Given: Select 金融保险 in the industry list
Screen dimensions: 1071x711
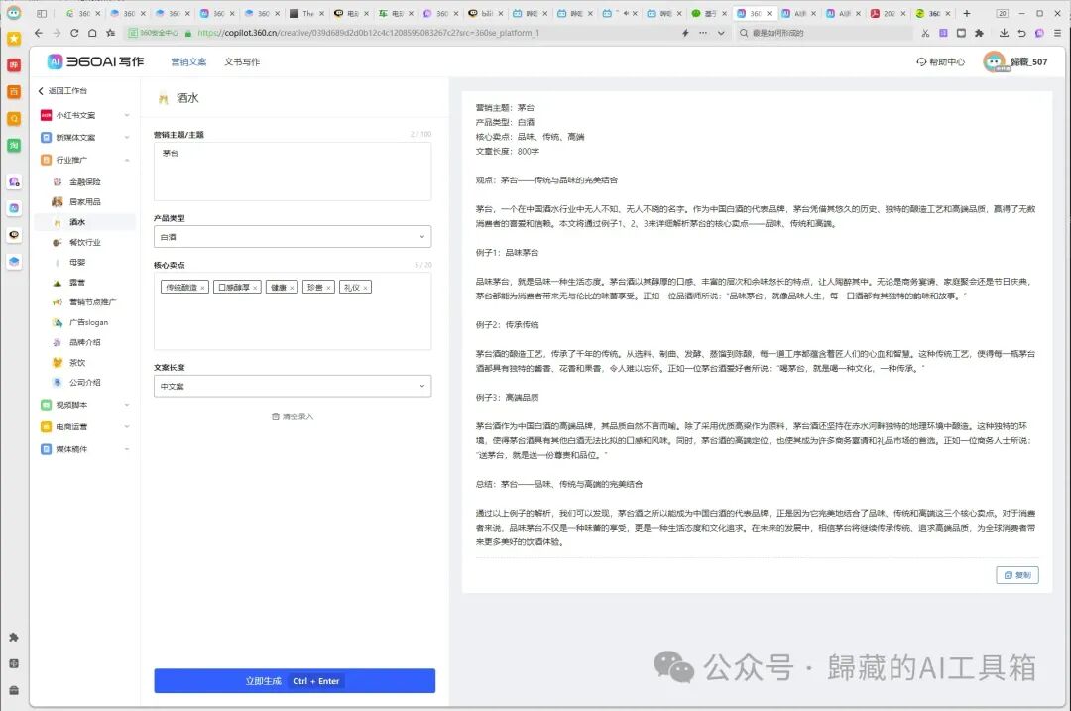Looking at the screenshot, I should 84,181.
